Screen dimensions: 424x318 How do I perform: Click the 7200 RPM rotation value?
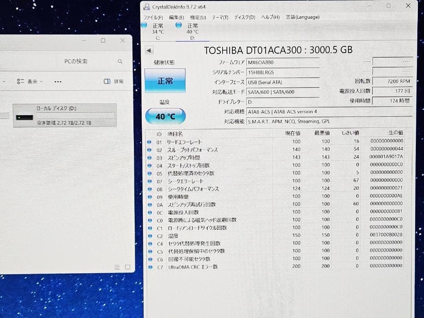(393, 81)
